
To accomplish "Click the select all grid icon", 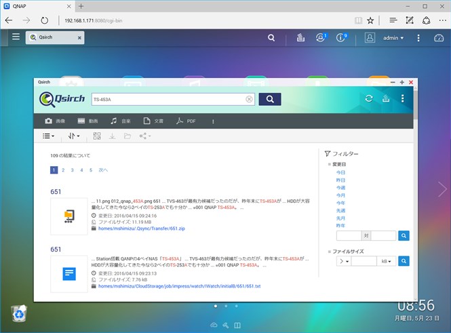I will (x=97, y=136).
